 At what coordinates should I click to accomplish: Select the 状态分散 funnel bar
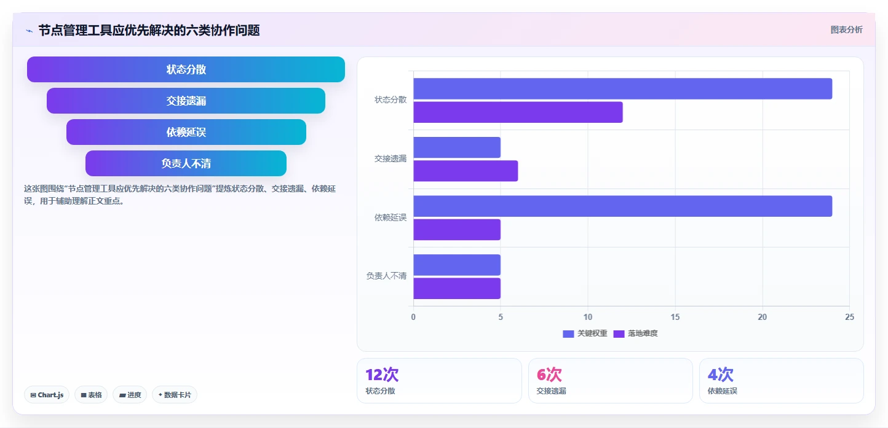click(x=186, y=69)
